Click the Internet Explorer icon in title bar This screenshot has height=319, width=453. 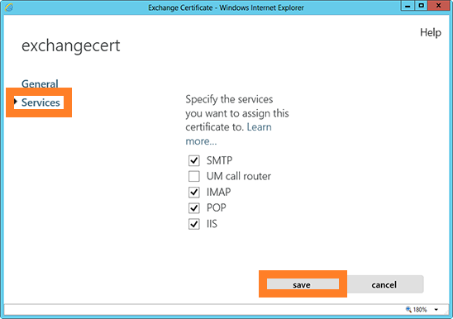(x=9, y=7)
